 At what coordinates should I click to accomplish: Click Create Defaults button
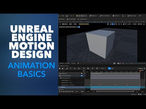point(71,19)
